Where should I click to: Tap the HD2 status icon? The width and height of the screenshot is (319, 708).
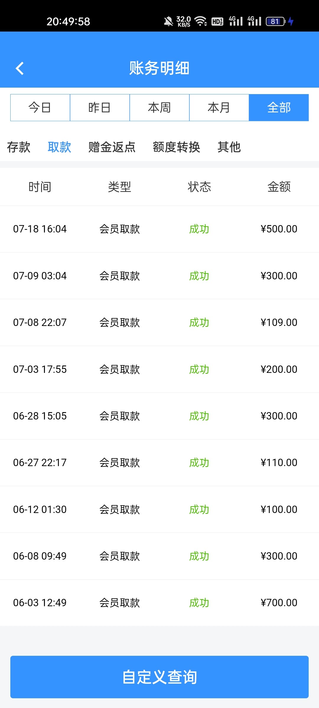point(217,21)
